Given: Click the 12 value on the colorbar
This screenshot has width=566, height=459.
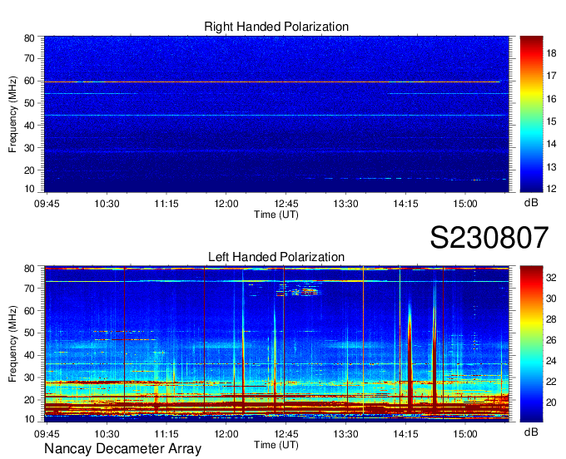Looking at the screenshot, I should click(551, 188).
